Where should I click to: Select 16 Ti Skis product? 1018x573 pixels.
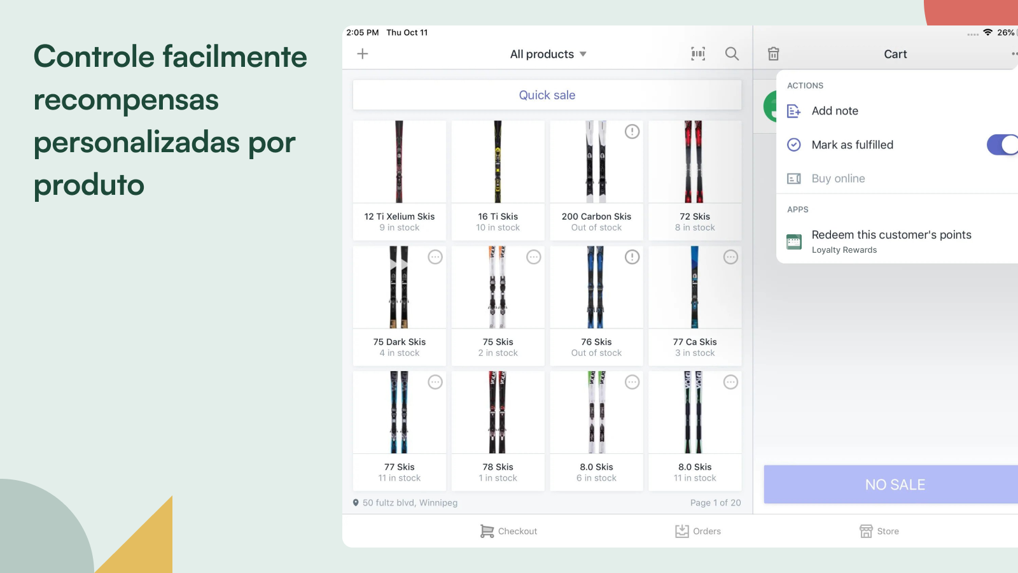498,180
